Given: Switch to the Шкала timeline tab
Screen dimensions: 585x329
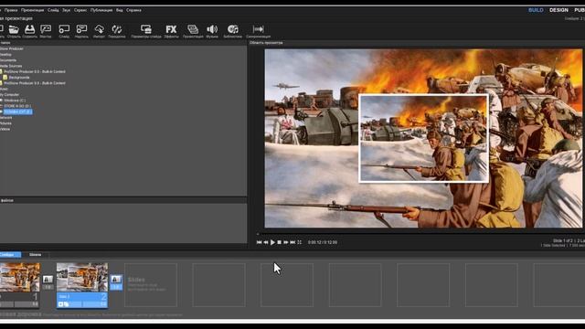Looking at the screenshot, I should pyautogui.click(x=35, y=255).
